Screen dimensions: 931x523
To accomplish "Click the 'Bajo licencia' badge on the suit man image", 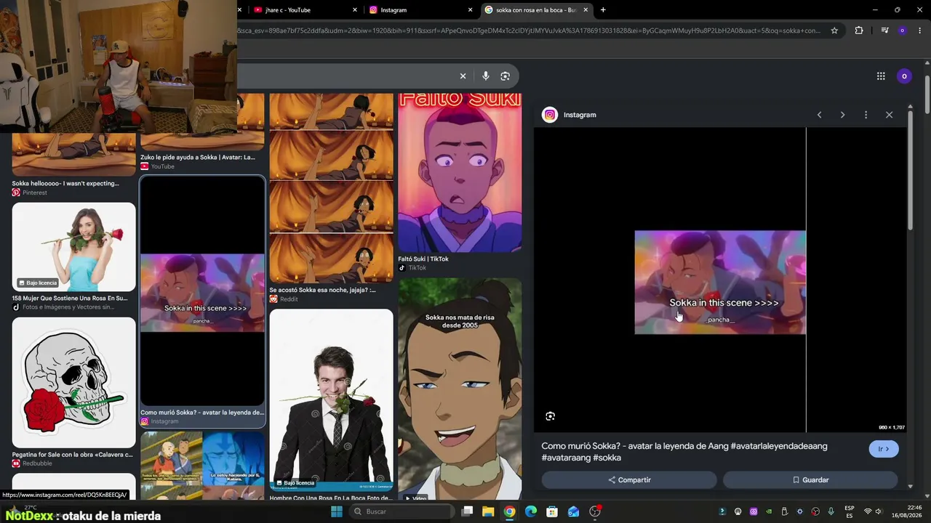I will tap(295, 482).
